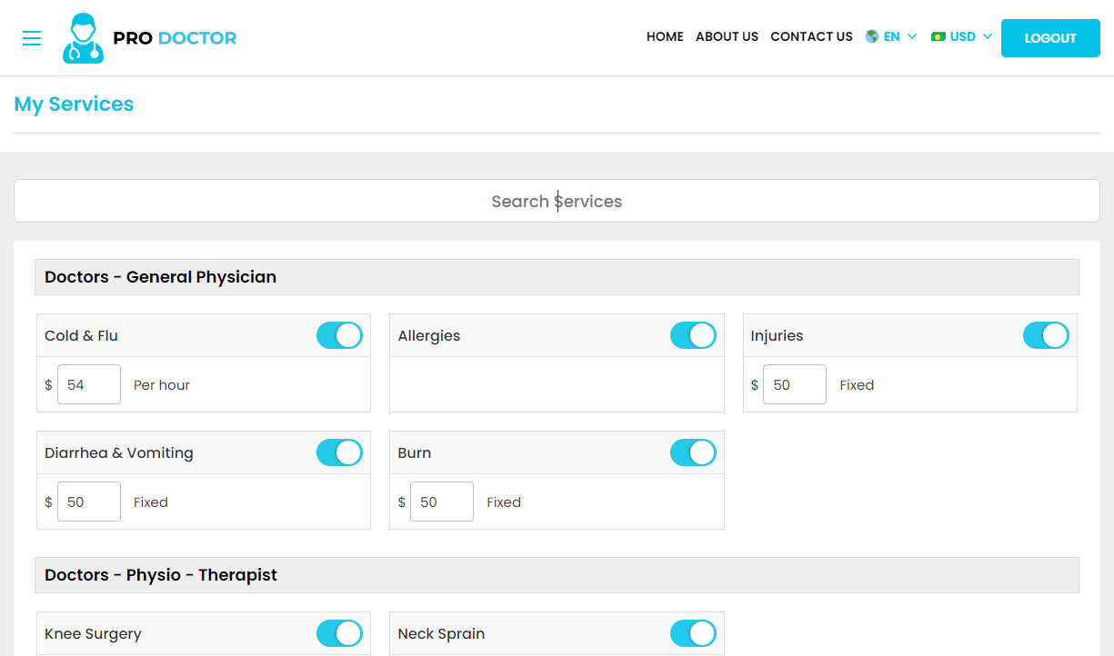Toggle the Knee Surgery service
Viewport: 1114px width, 656px height.
[x=339, y=633]
